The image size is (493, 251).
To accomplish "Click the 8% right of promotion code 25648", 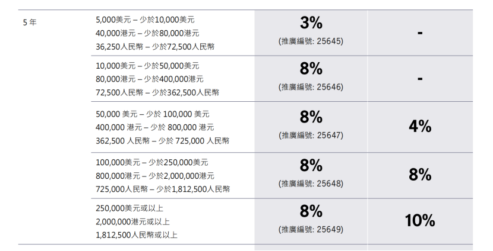I will click(420, 174).
